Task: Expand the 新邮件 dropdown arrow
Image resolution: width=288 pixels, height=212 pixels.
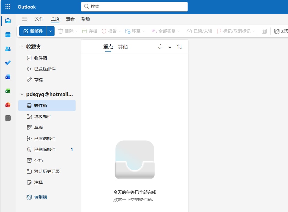Action: pyautogui.click(x=51, y=31)
